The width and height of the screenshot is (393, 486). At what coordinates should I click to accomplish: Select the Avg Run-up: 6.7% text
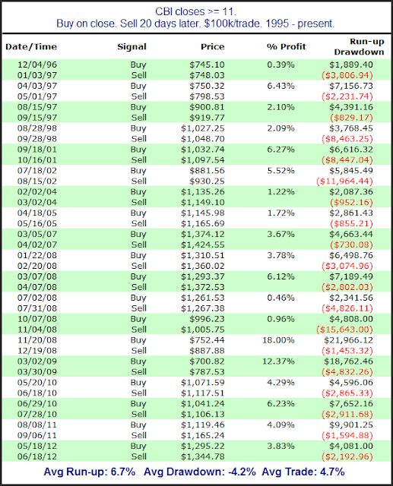coord(90,472)
